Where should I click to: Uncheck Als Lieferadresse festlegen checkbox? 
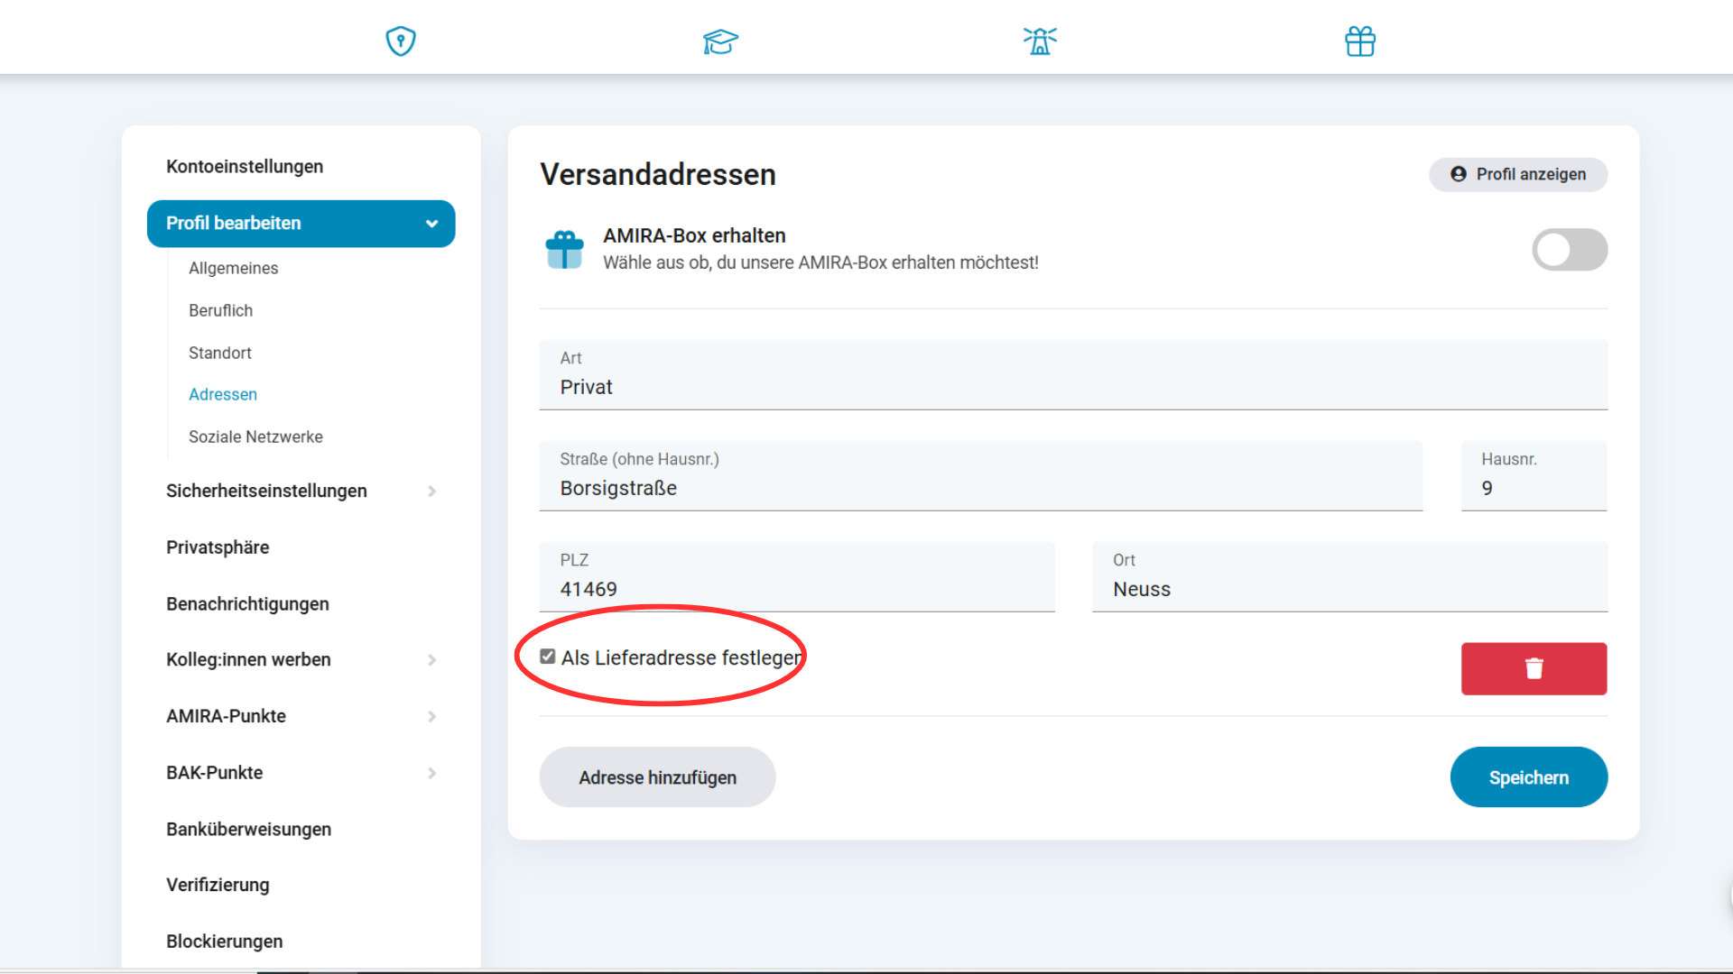pos(548,657)
